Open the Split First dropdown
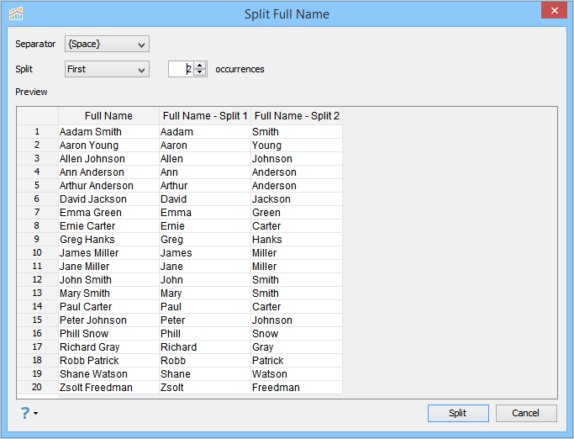The width and height of the screenshot is (574, 439). [x=107, y=69]
